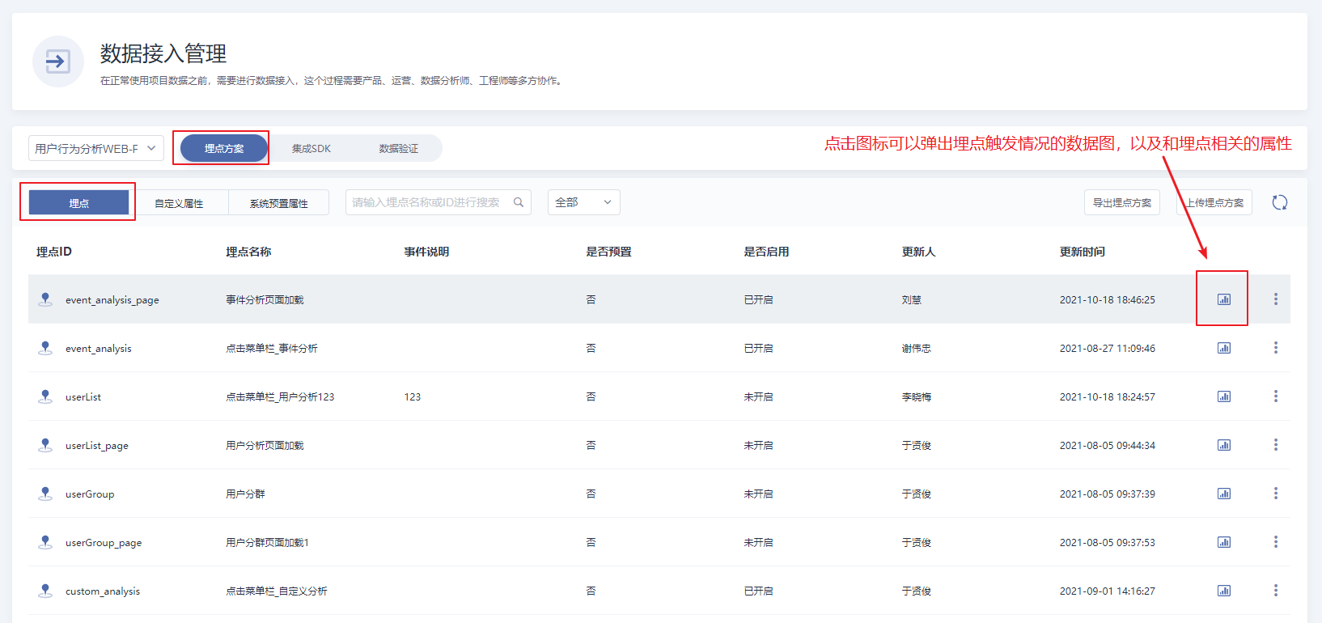This screenshot has height=623, width=1322.
Task: Switch to the 集成SDK tab
Action: [x=311, y=148]
